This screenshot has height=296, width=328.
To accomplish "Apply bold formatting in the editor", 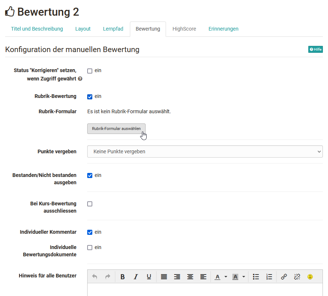I will pyautogui.click(x=123, y=277).
